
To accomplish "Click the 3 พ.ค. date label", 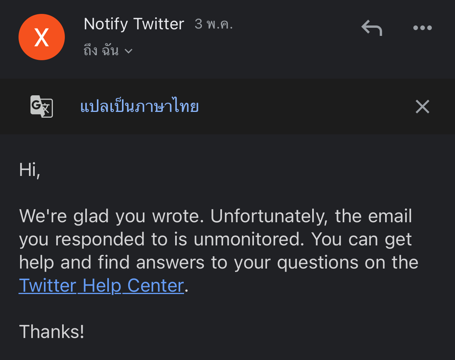I will [213, 24].
